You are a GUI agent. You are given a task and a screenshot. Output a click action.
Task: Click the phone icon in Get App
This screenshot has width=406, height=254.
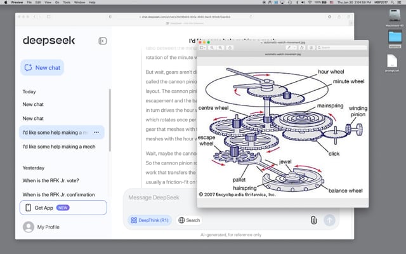(x=28, y=208)
